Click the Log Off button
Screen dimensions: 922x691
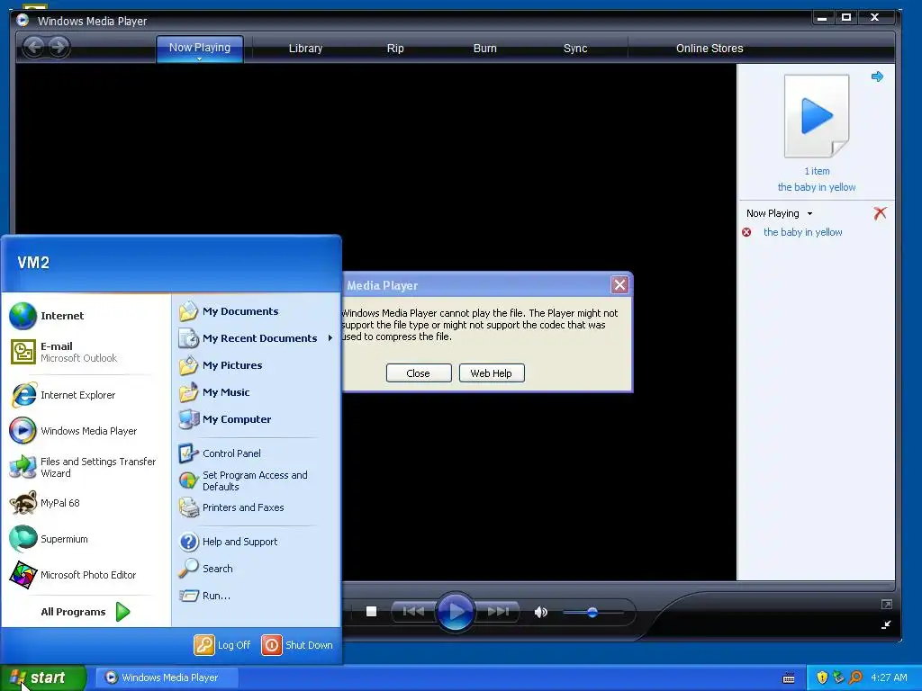pos(223,645)
